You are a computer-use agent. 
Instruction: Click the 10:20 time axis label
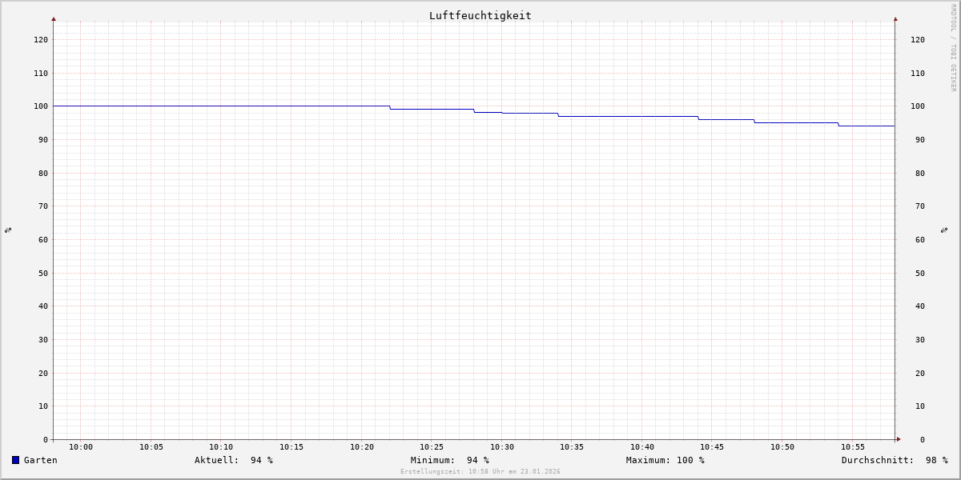362,447
